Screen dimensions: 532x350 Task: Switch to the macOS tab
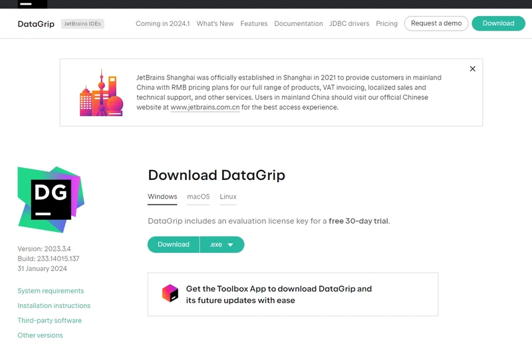click(198, 197)
